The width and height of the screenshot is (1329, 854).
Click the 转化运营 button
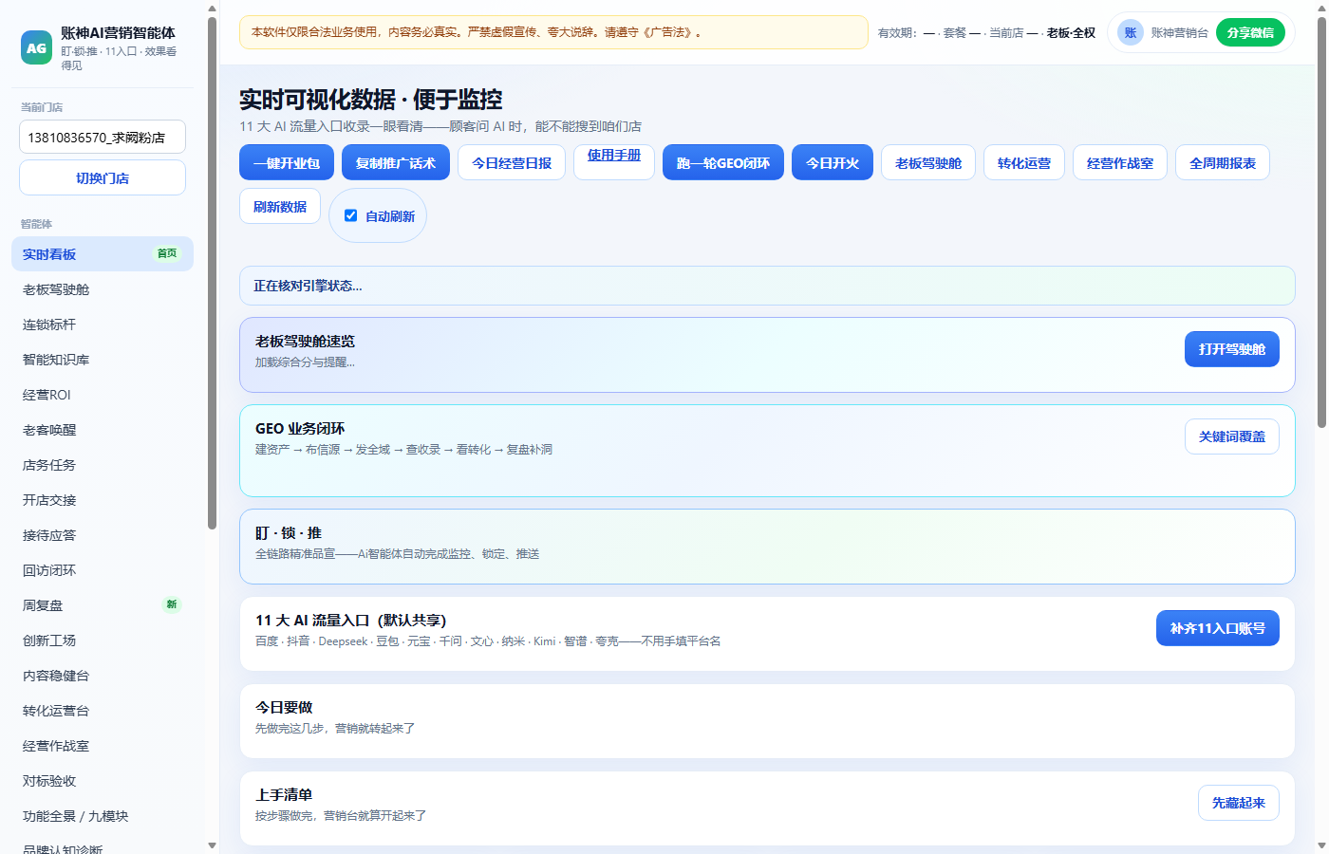pyautogui.click(x=1024, y=162)
